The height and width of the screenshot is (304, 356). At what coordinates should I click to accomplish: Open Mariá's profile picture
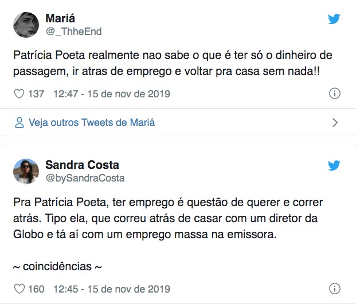(x=26, y=23)
